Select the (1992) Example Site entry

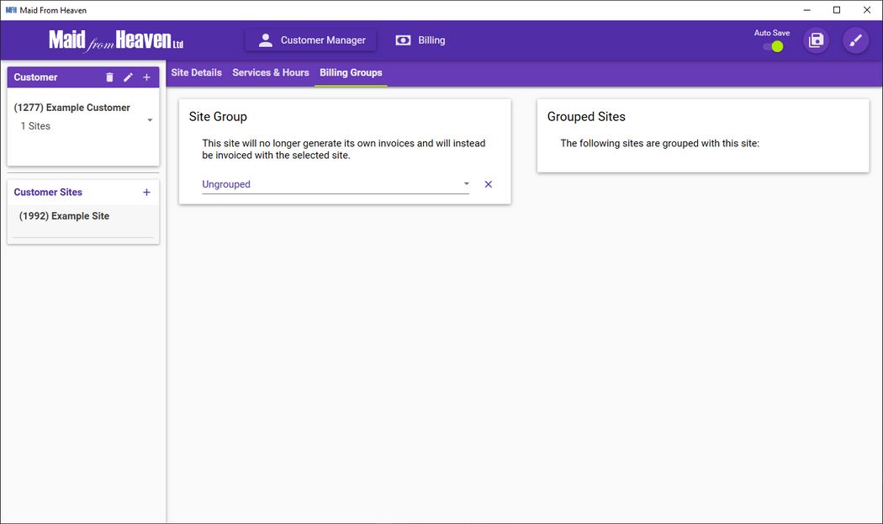point(65,216)
